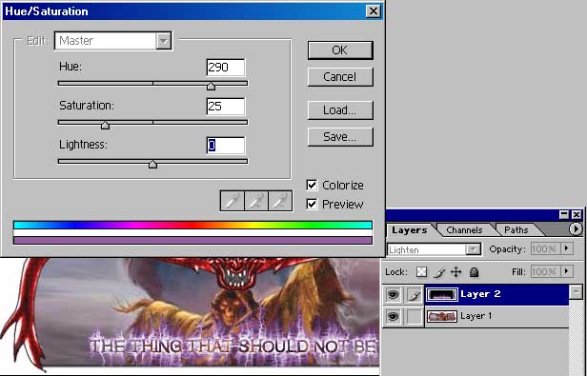Confirm the dialog with OK

pos(340,50)
